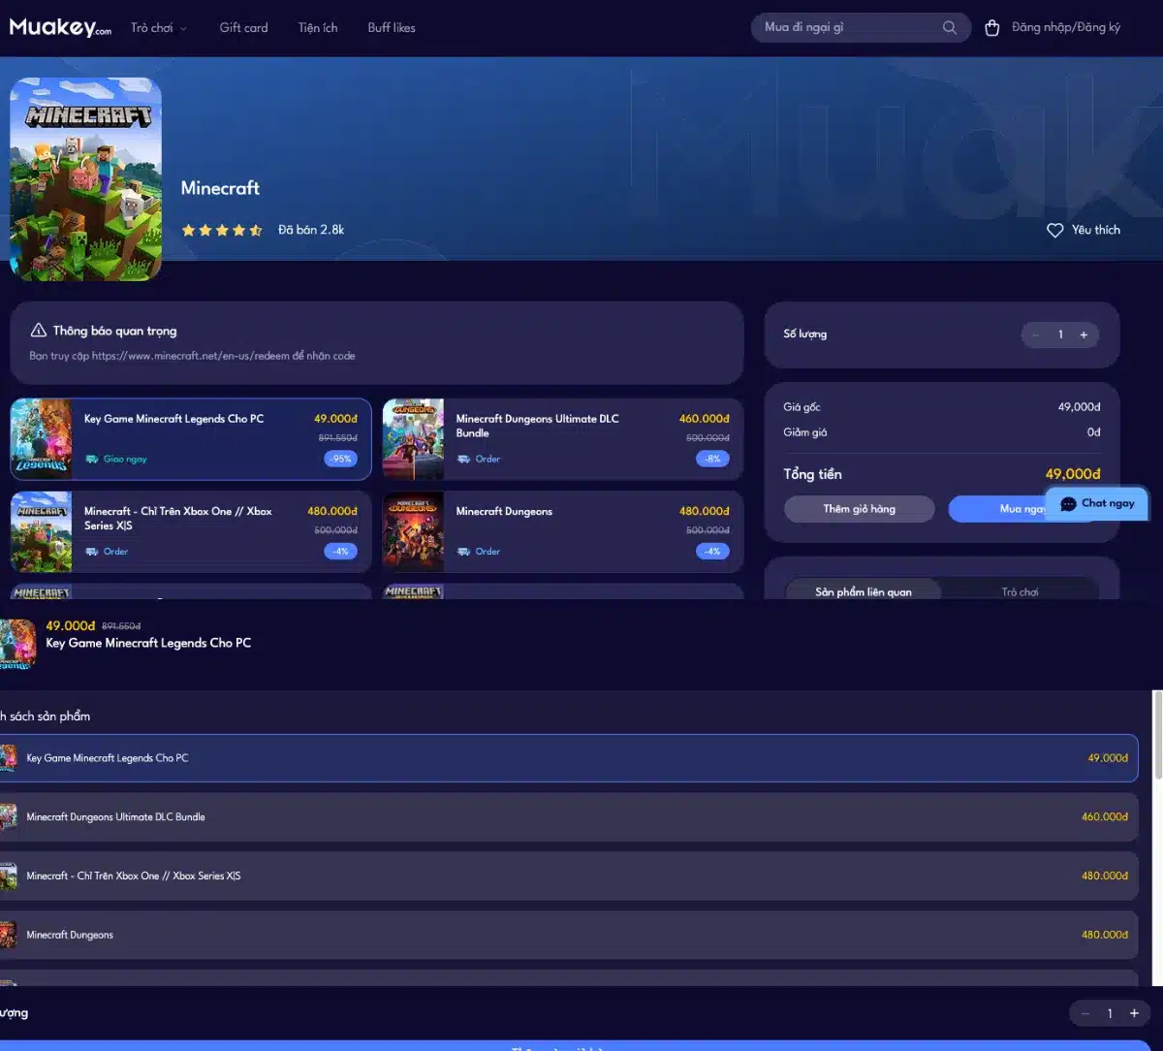
Task: Click the chat bubble icon
Action: tap(1068, 504)
